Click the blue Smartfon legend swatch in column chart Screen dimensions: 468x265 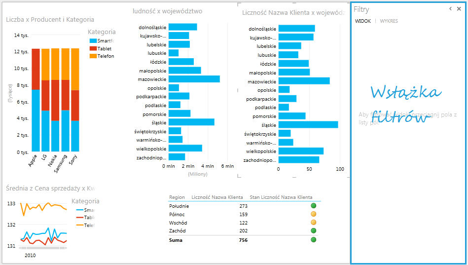(x=93, y=41)
